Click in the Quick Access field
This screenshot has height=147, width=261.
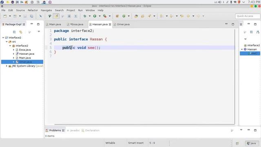click(x=248, y=16)
